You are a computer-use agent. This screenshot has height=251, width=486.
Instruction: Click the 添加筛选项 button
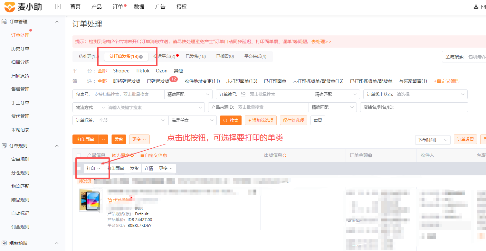point(261,120)
